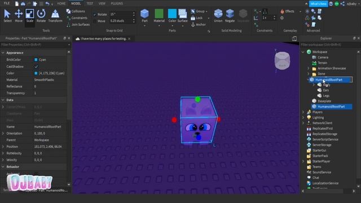Collapse the Workspace tree node
The height and width of the screenshot is (203, 361).
[303, 52]
